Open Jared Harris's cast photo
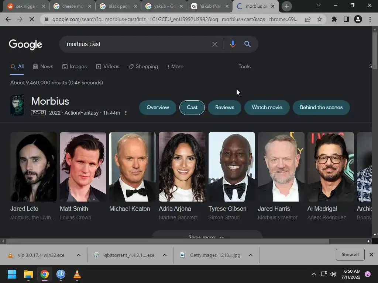 [x=281, y=167]
